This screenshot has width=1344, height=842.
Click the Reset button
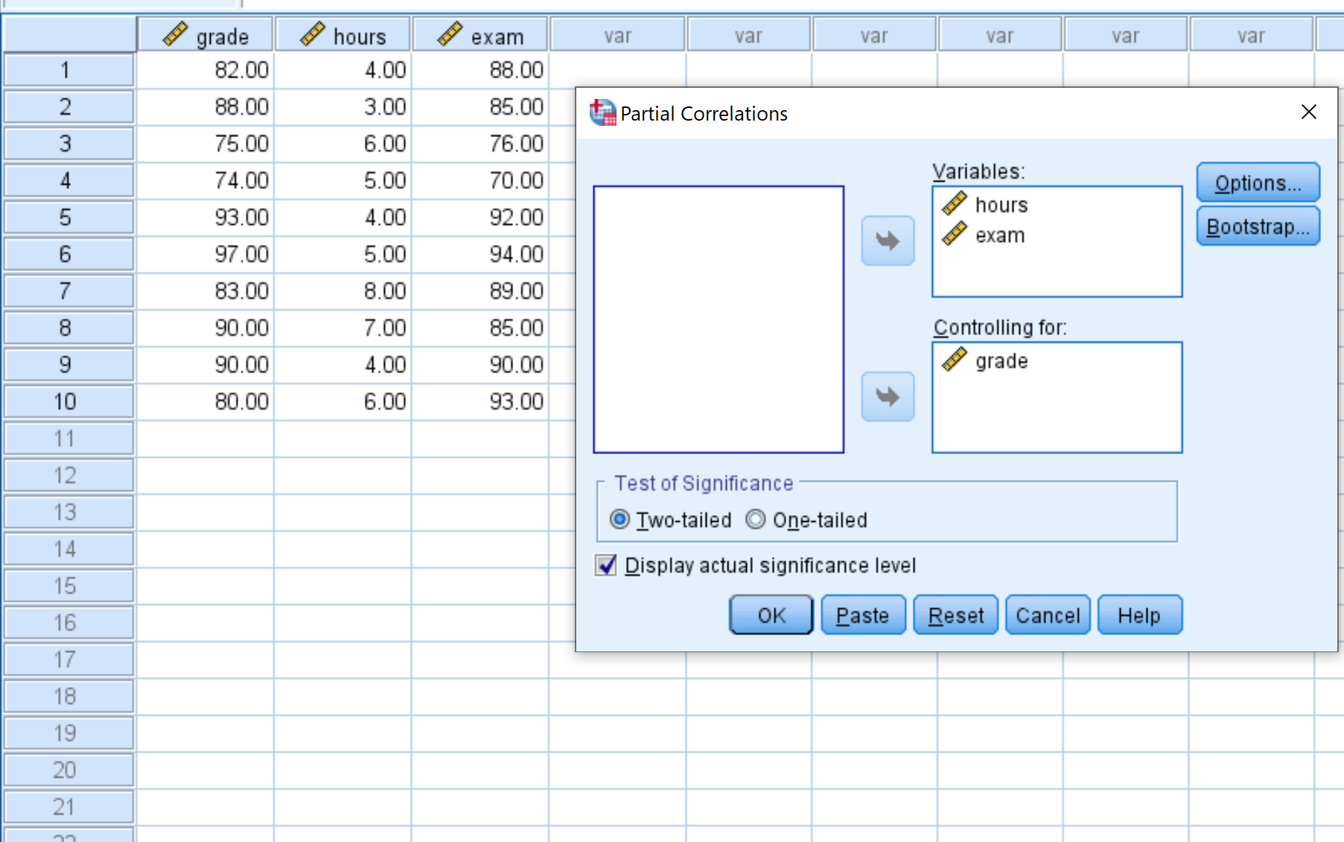[x=955, y=616]
